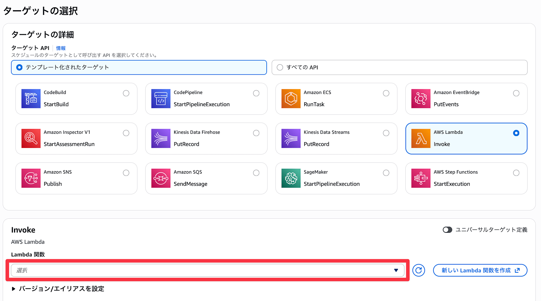The width and height of the screenshot is (541, 301).
Task: Choose CodeBuild StartBuild radio button
Action: (126, 93)
